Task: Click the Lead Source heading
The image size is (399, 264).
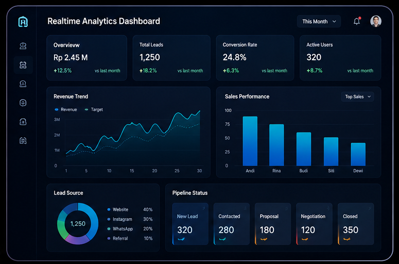Action: pos(68,193)
